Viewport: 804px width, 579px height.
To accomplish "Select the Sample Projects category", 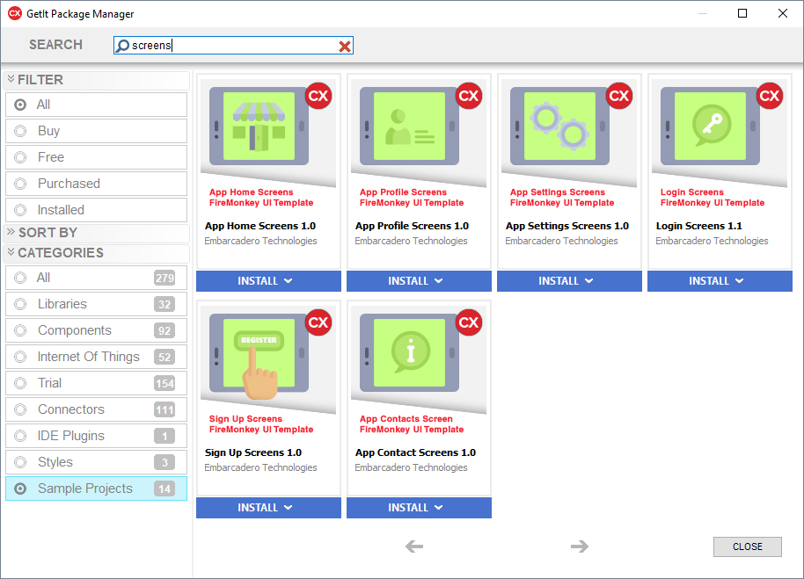I will [x=97, y=489].
